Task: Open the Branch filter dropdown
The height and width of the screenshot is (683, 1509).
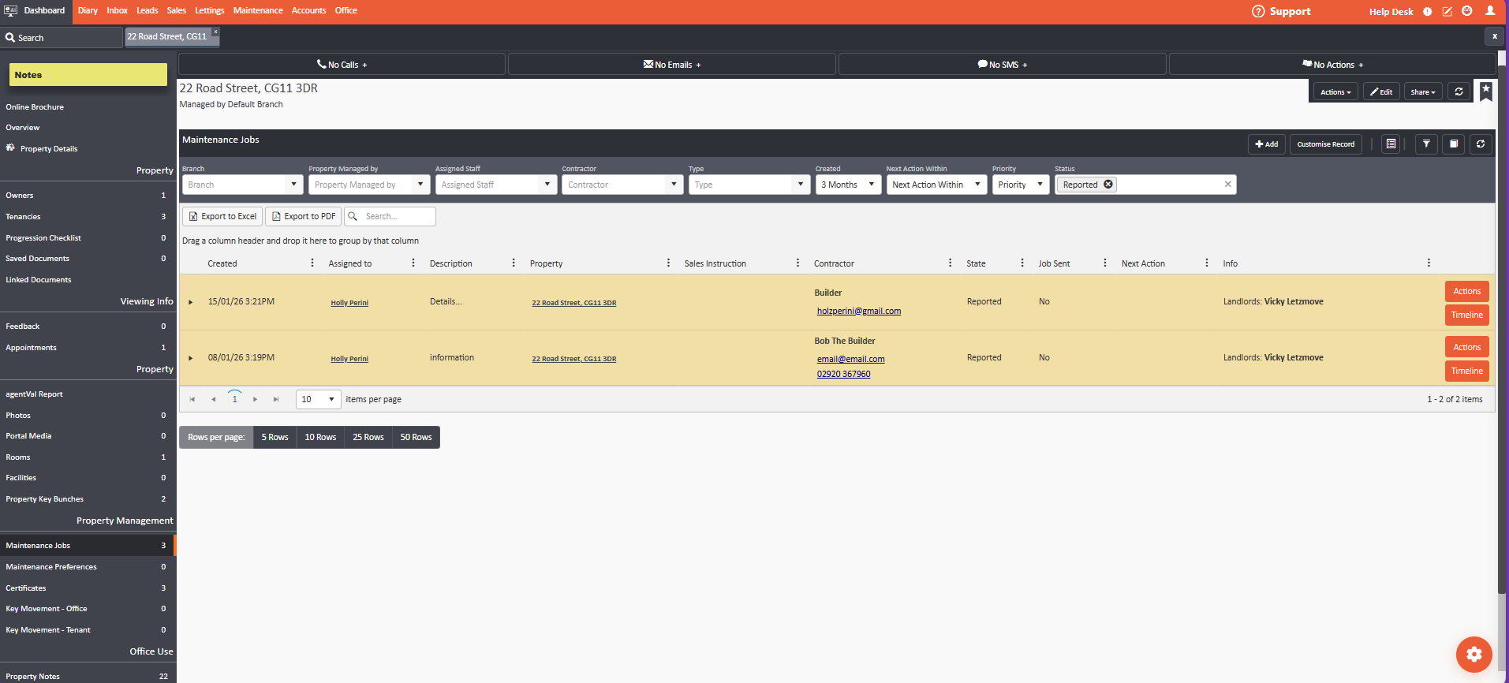Action: tap(293, 185)
